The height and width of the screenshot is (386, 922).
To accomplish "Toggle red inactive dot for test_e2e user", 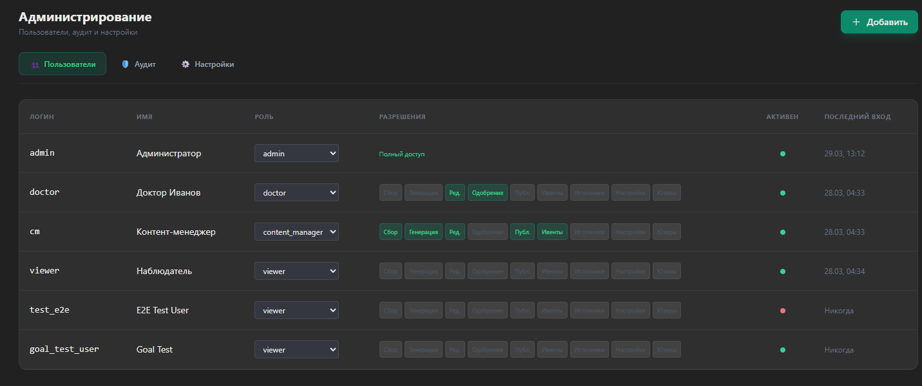I will (x=782, y=311).
